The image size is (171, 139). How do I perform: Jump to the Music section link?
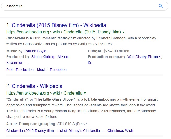coord(42,70)
